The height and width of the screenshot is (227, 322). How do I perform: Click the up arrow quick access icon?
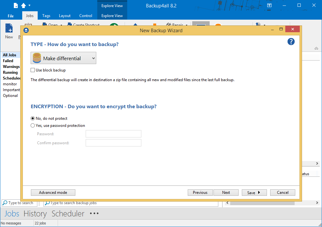pyautogui.click(x=24, y=5)
